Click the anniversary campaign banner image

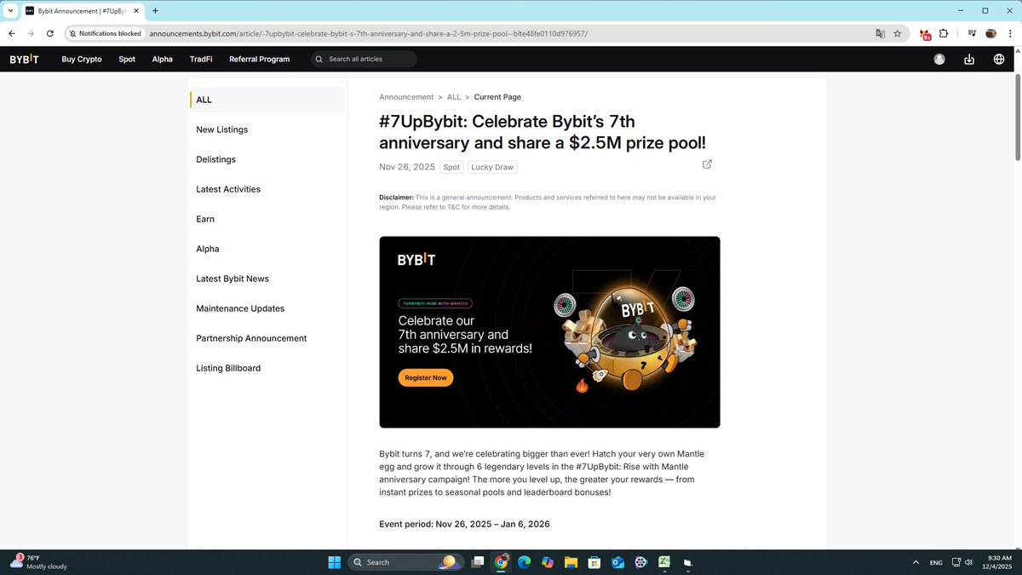[x=549, y=332]
